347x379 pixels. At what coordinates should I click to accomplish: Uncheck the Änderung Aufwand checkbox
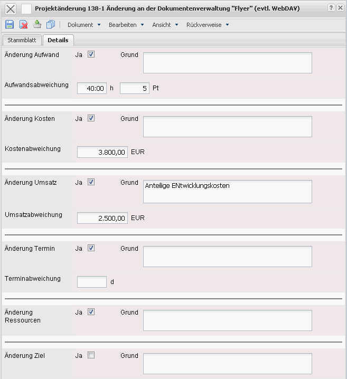pos(91,54)
